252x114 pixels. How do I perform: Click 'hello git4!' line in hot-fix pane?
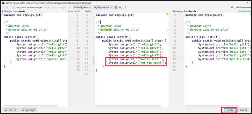pos(224,55)
